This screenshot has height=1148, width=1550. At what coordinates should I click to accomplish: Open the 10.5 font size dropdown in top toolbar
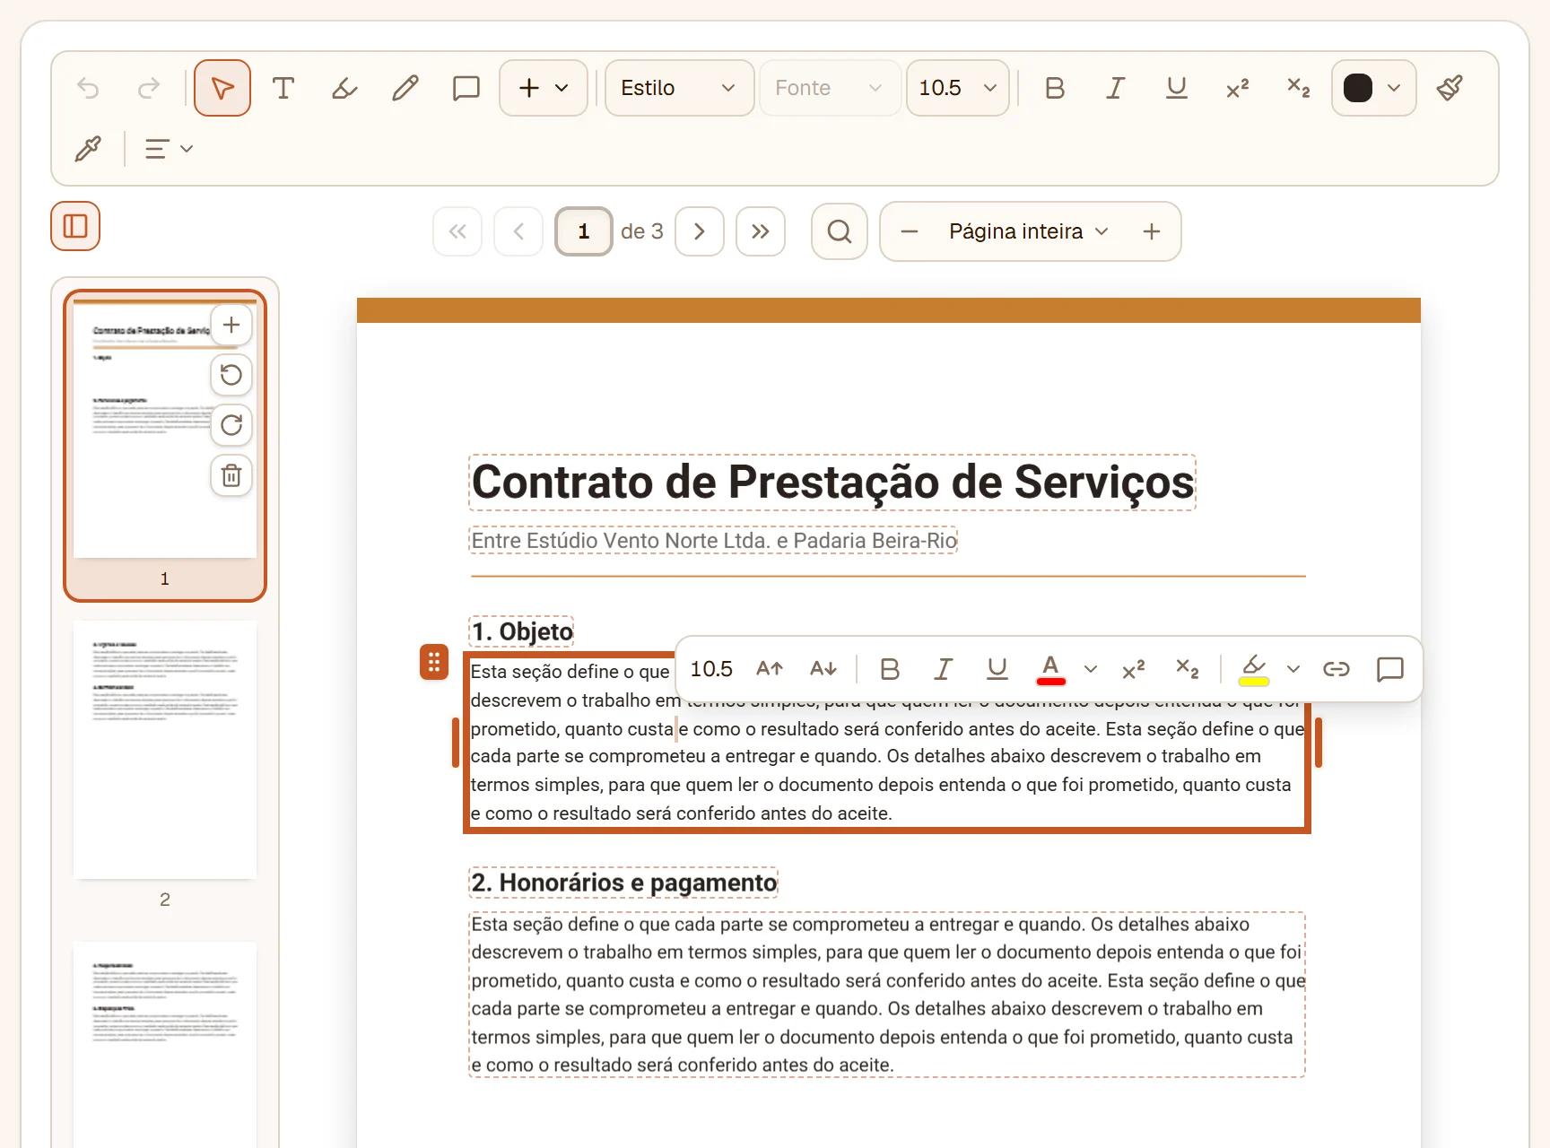coord(958,88)
